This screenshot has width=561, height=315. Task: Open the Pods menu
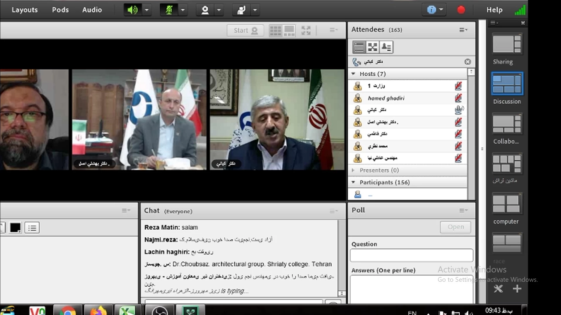60,10
